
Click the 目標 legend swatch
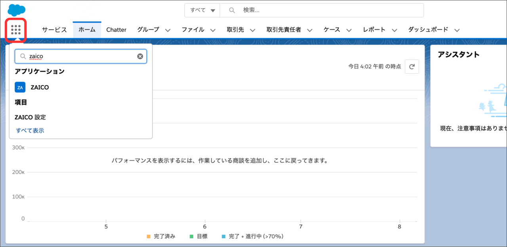click(192, 236)
